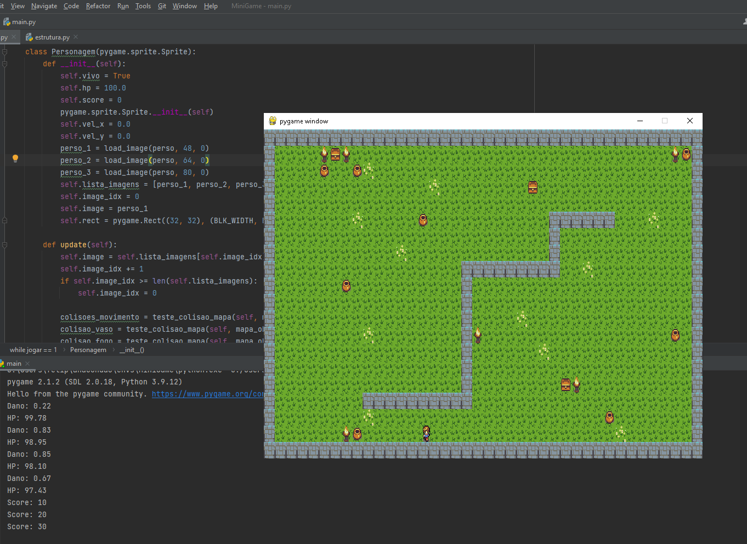The width and height of the screenshot is (747, 544).
Task: Select the main tab in the run panel
Action: [14, 363]
